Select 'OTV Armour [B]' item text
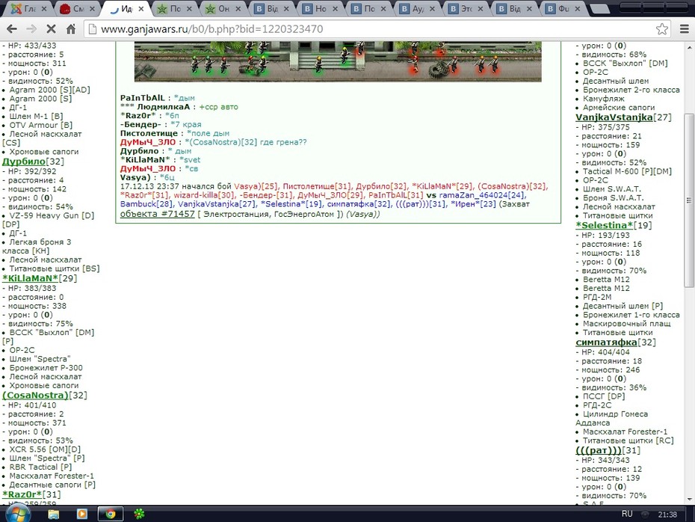695x522 pixels. (x=41, y=125)
